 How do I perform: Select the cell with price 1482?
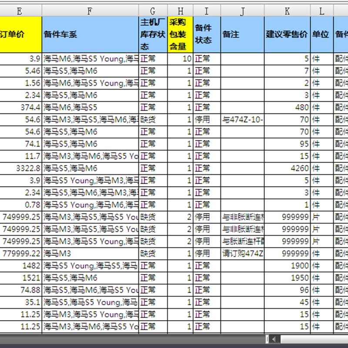coord(20,266)
